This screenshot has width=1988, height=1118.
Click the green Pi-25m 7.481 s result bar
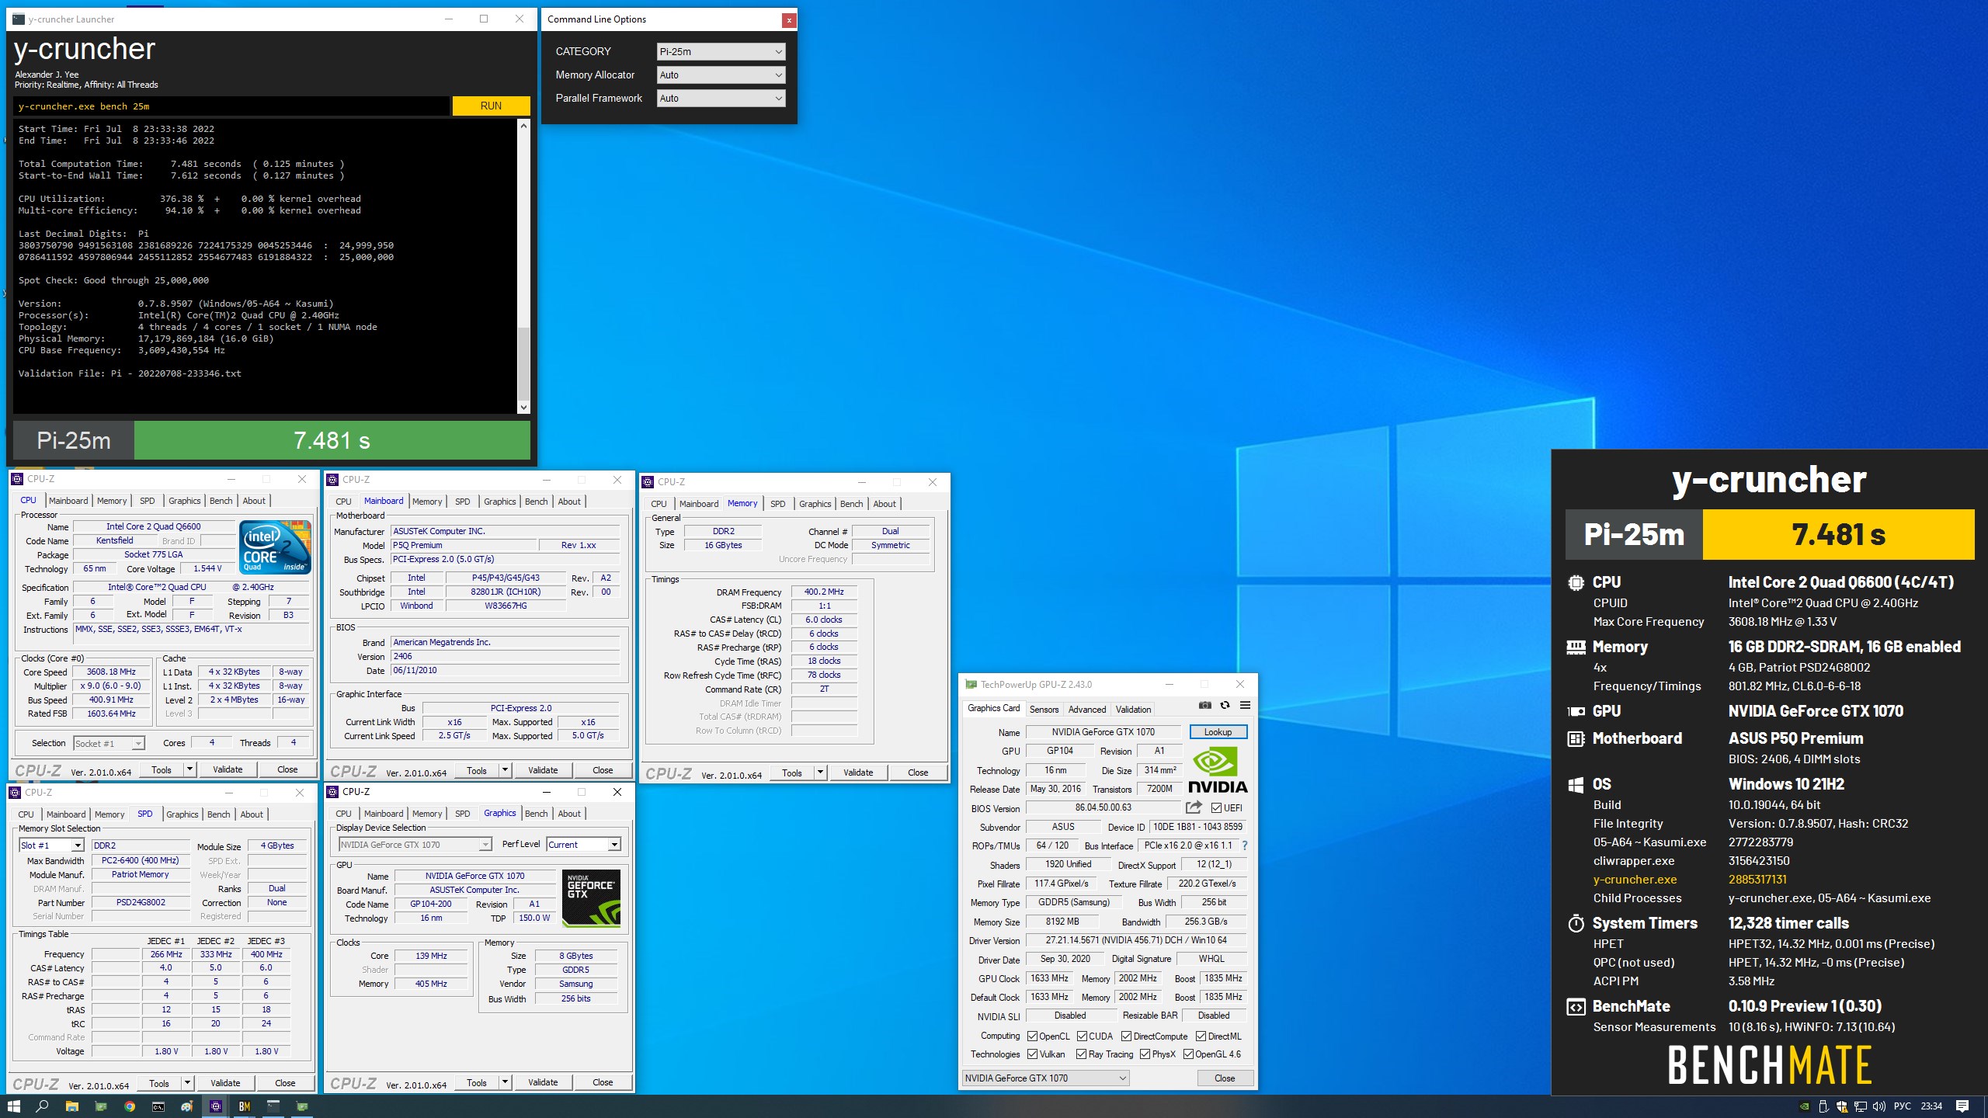click(x=332, y=440)
